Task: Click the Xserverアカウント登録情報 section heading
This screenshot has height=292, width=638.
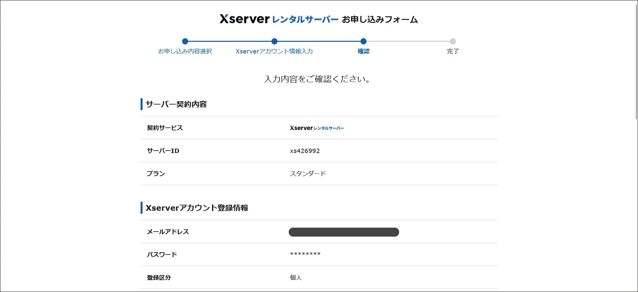Action: pos(197,208)
